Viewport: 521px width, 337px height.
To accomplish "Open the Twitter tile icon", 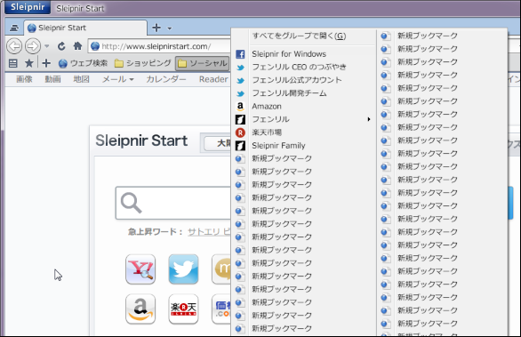I will (x=183, y=269).
